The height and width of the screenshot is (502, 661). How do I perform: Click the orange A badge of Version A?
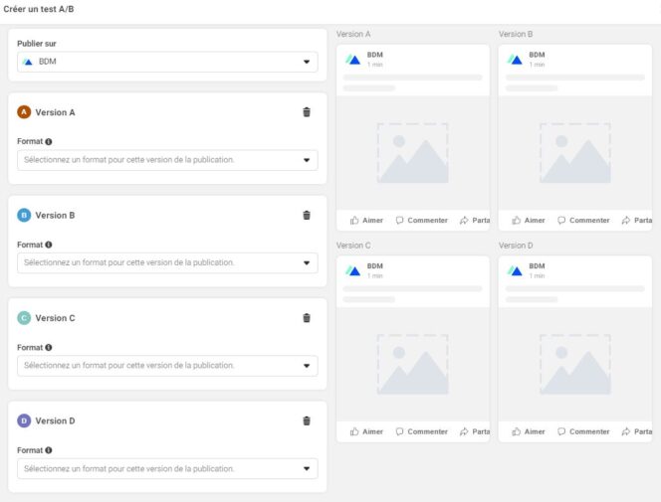click(24, 112)
